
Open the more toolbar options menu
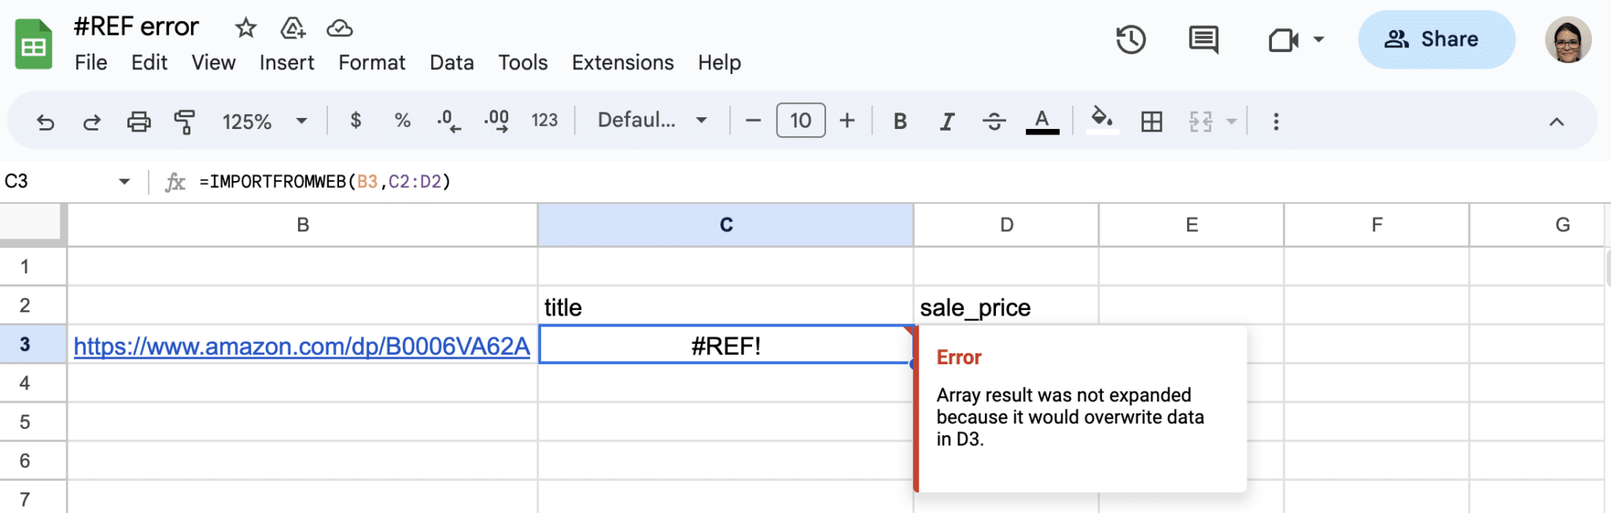[1276, 121]
